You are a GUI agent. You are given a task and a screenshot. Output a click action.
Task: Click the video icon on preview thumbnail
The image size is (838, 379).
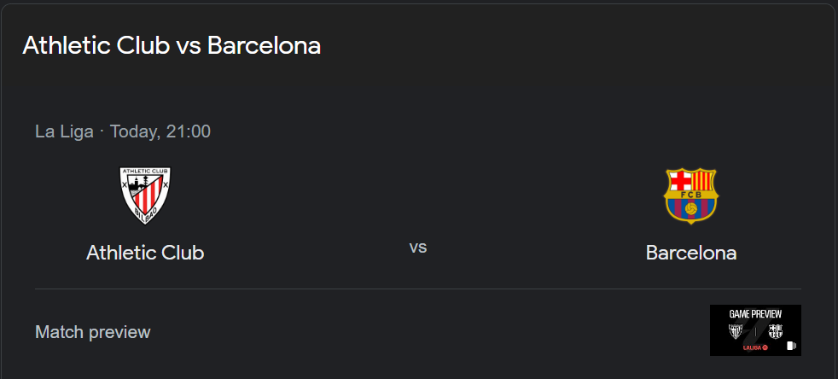(792, 346)
